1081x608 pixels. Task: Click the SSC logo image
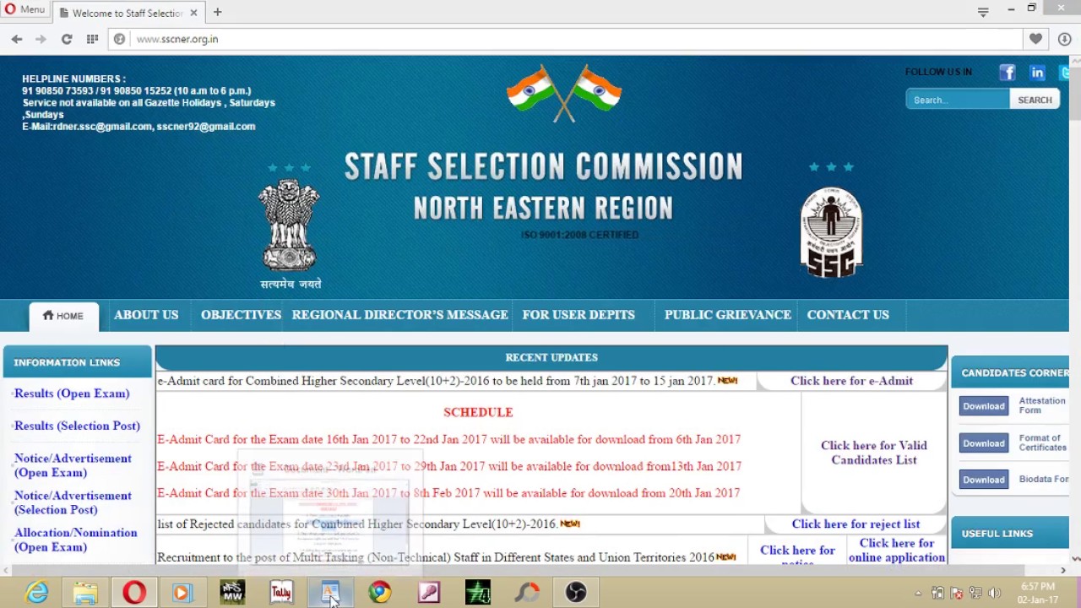pos(832,232)
